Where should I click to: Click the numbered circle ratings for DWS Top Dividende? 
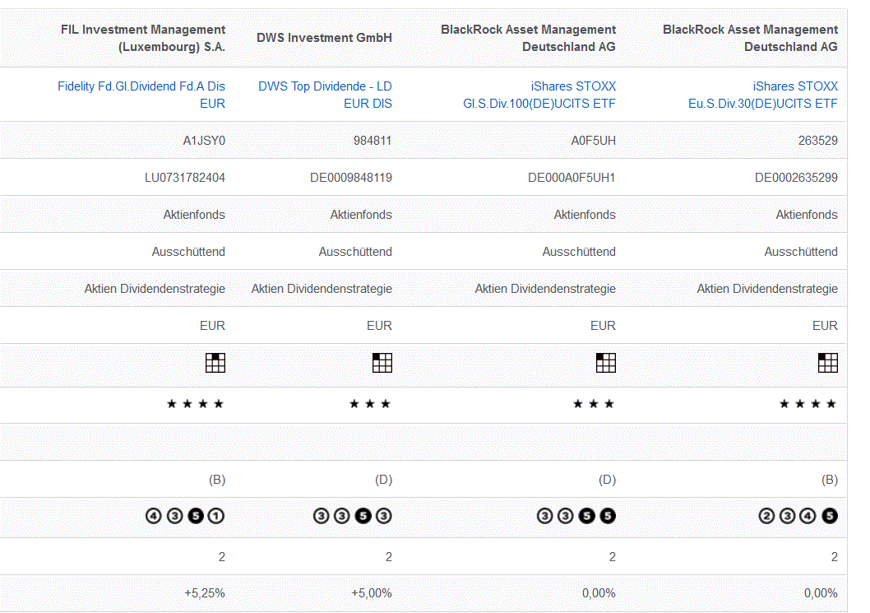(x=352, y=517)
